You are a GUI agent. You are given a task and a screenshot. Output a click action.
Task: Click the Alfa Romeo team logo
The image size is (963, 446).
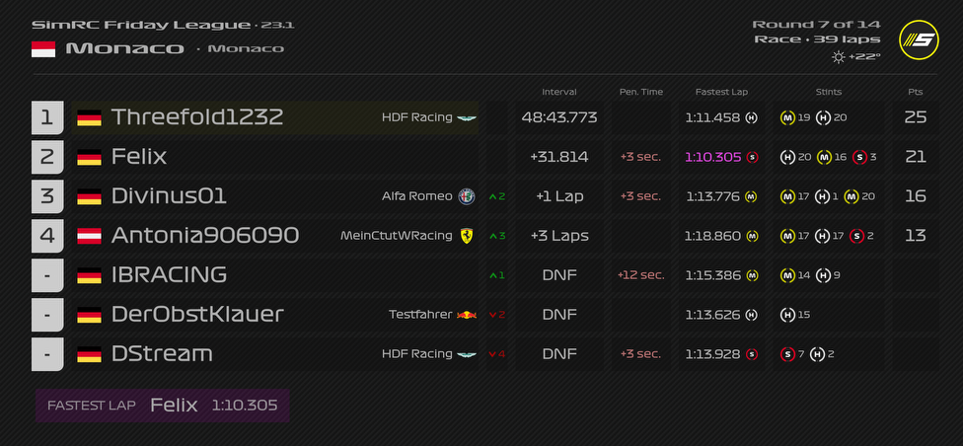coord(467,196)
